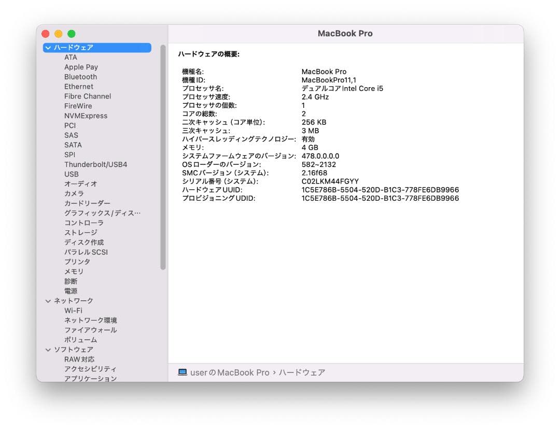Click the 2.4 GHz processor speed value
The image size is (560, 430).
coord(315,97)
